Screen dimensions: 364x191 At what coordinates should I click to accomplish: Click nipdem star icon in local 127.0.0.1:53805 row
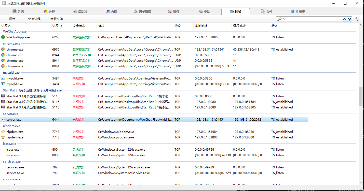point(3,137)
